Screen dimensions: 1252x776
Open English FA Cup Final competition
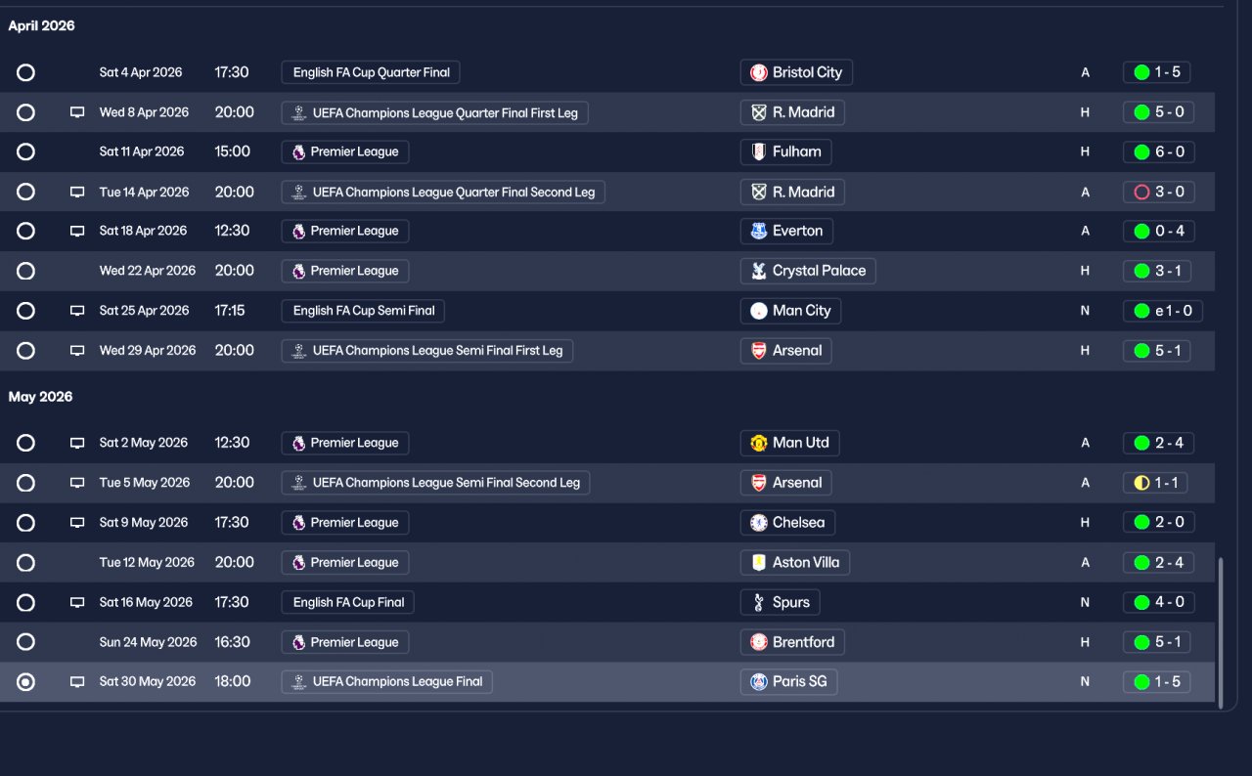347,602
